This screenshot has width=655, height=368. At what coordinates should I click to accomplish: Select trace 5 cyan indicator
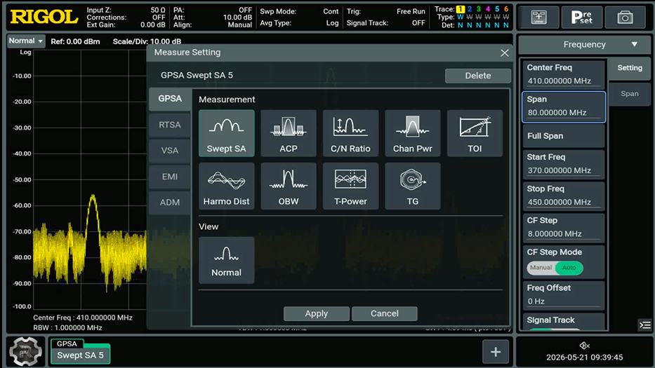point(497,8)
